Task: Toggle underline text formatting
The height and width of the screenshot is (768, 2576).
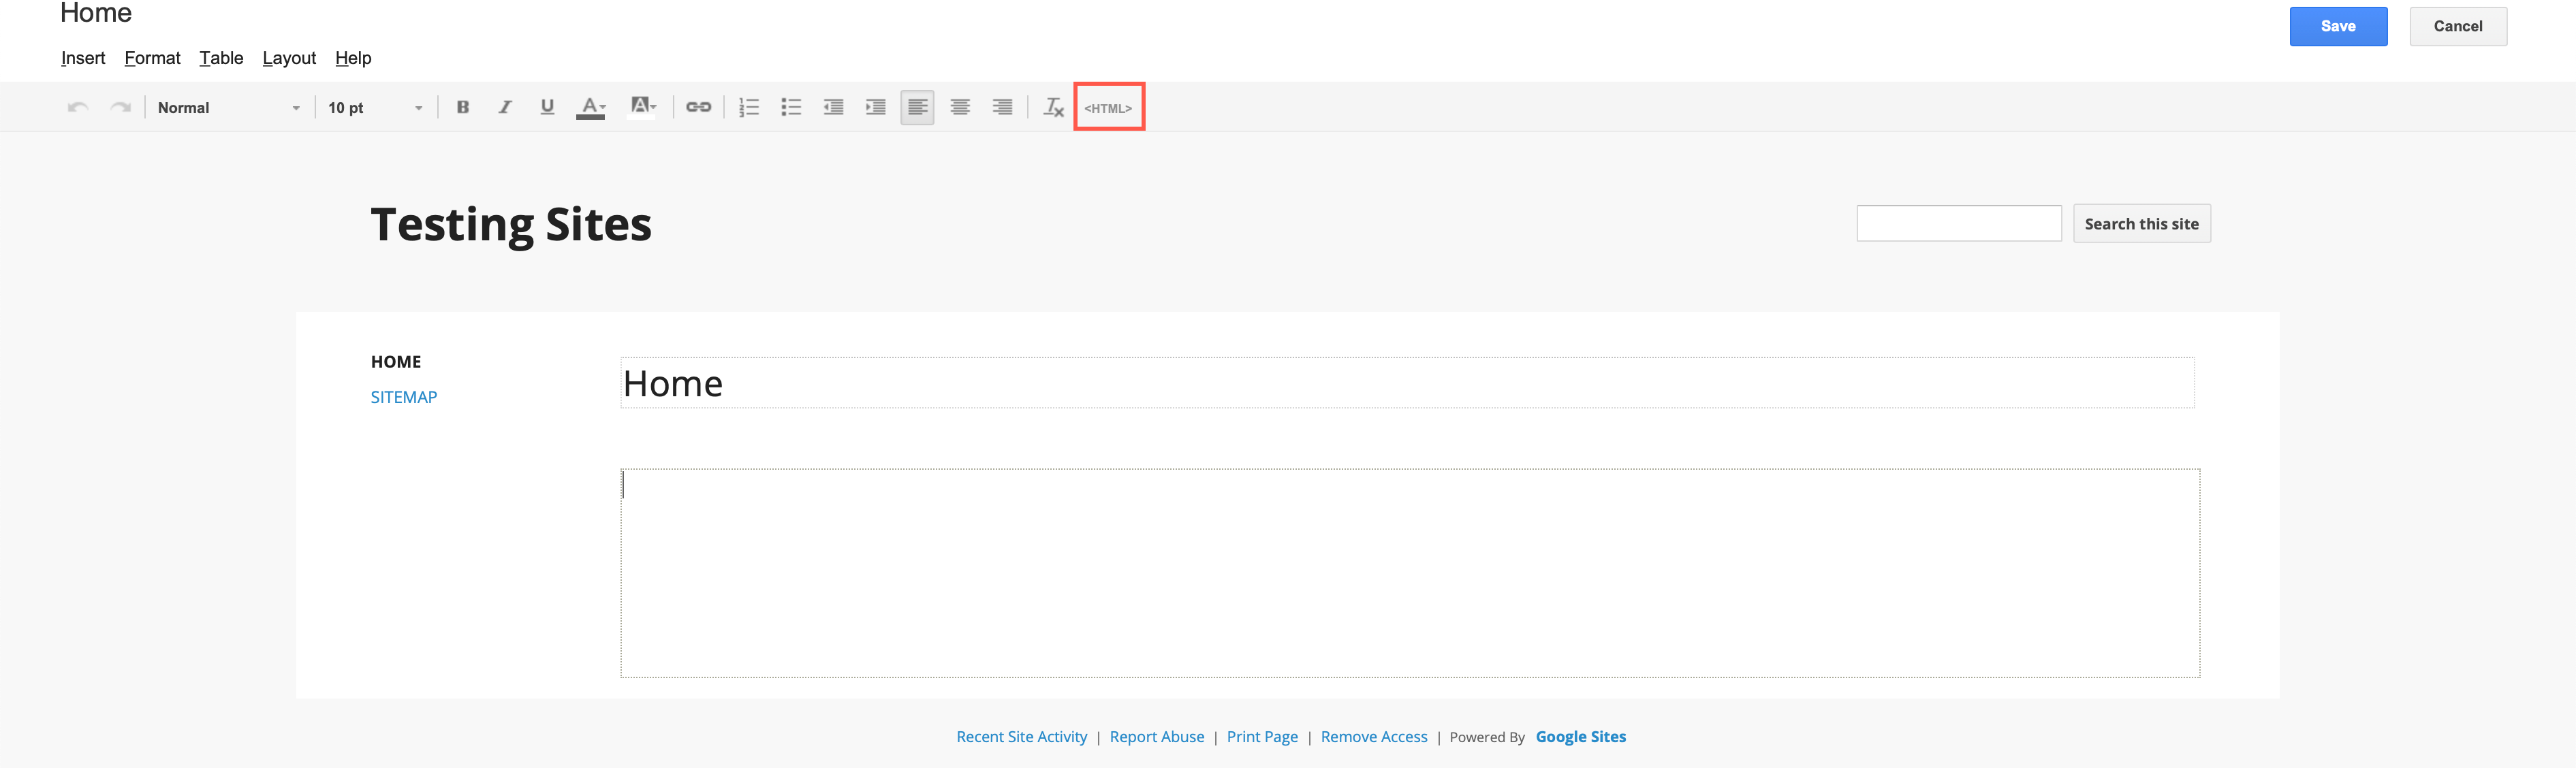Action: coord(547,107)
